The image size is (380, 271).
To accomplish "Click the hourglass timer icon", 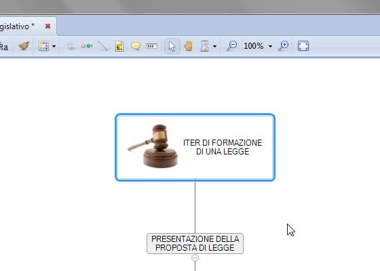I will tap(204, 46).
